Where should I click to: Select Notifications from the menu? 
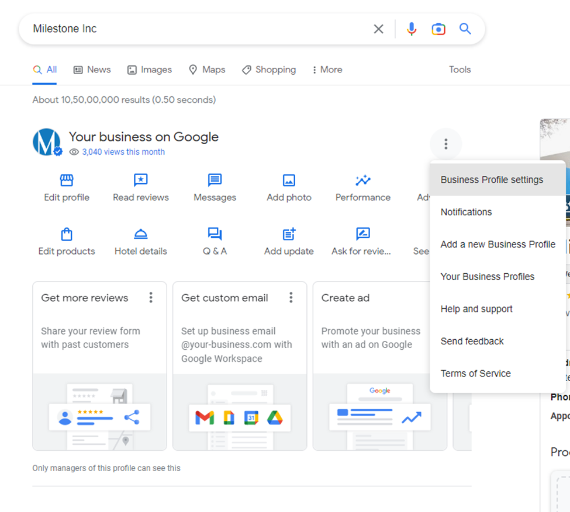tap(498, 212)
